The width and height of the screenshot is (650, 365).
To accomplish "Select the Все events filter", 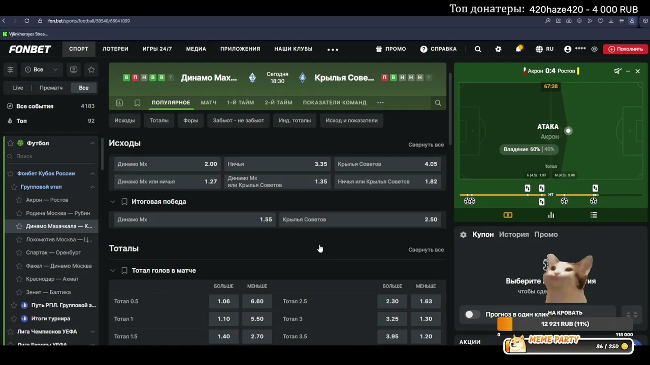I will pos(84,88).
